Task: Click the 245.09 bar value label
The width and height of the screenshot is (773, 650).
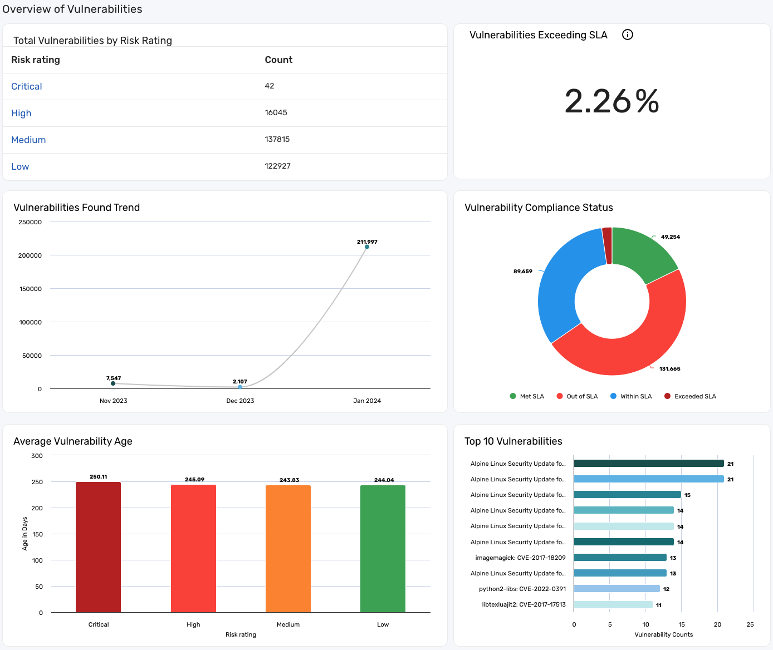Action: (195, 480)
